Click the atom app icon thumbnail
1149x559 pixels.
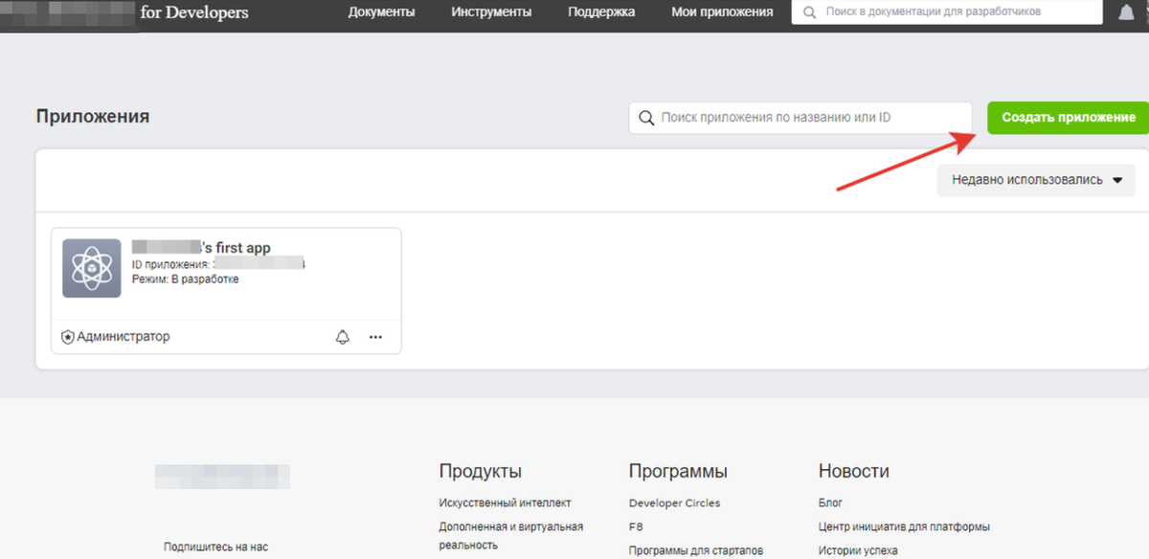(92, 268)
